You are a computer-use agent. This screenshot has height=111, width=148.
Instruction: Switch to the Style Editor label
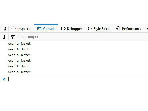[102, 29]
